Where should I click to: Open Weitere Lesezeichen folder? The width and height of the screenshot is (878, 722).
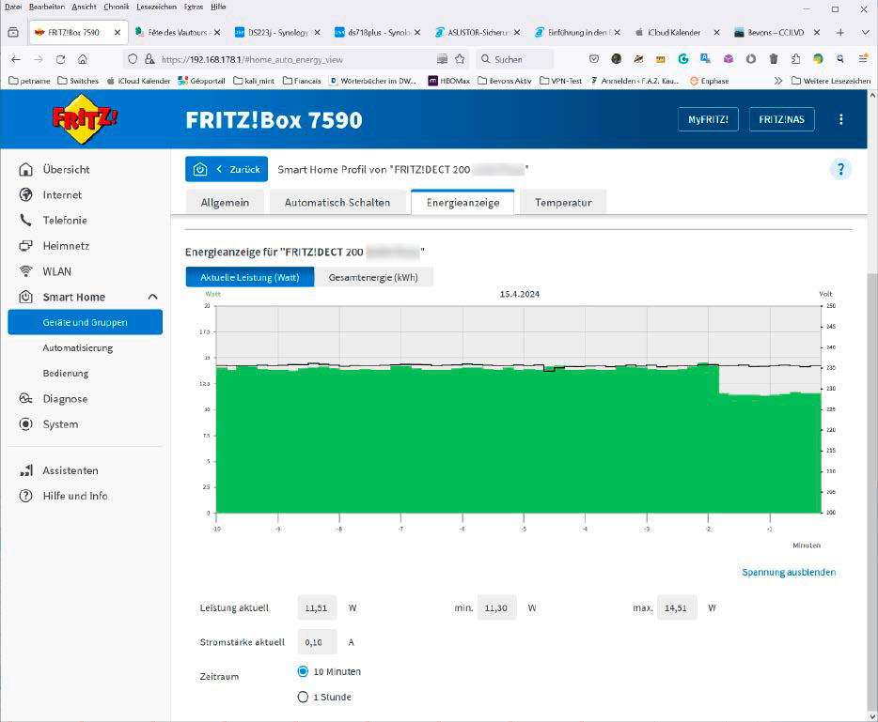(831, 81)
